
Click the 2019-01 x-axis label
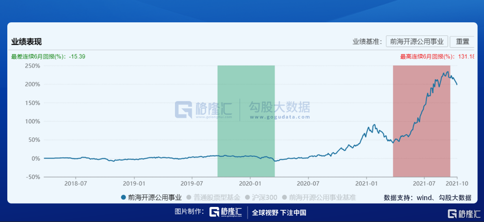point(134,184)
